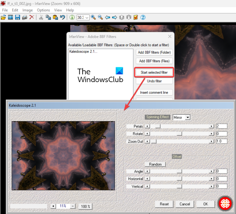Click the Reset button in Kaleidoscope dialog

164,204
